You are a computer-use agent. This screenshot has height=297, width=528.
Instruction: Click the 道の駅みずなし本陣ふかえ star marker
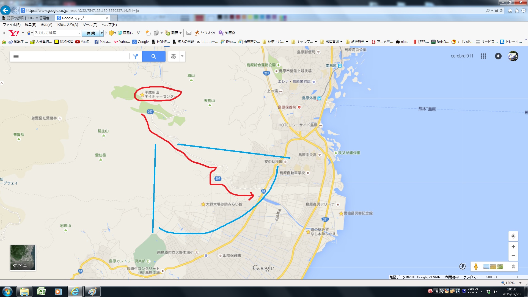[x=308, y=232]
